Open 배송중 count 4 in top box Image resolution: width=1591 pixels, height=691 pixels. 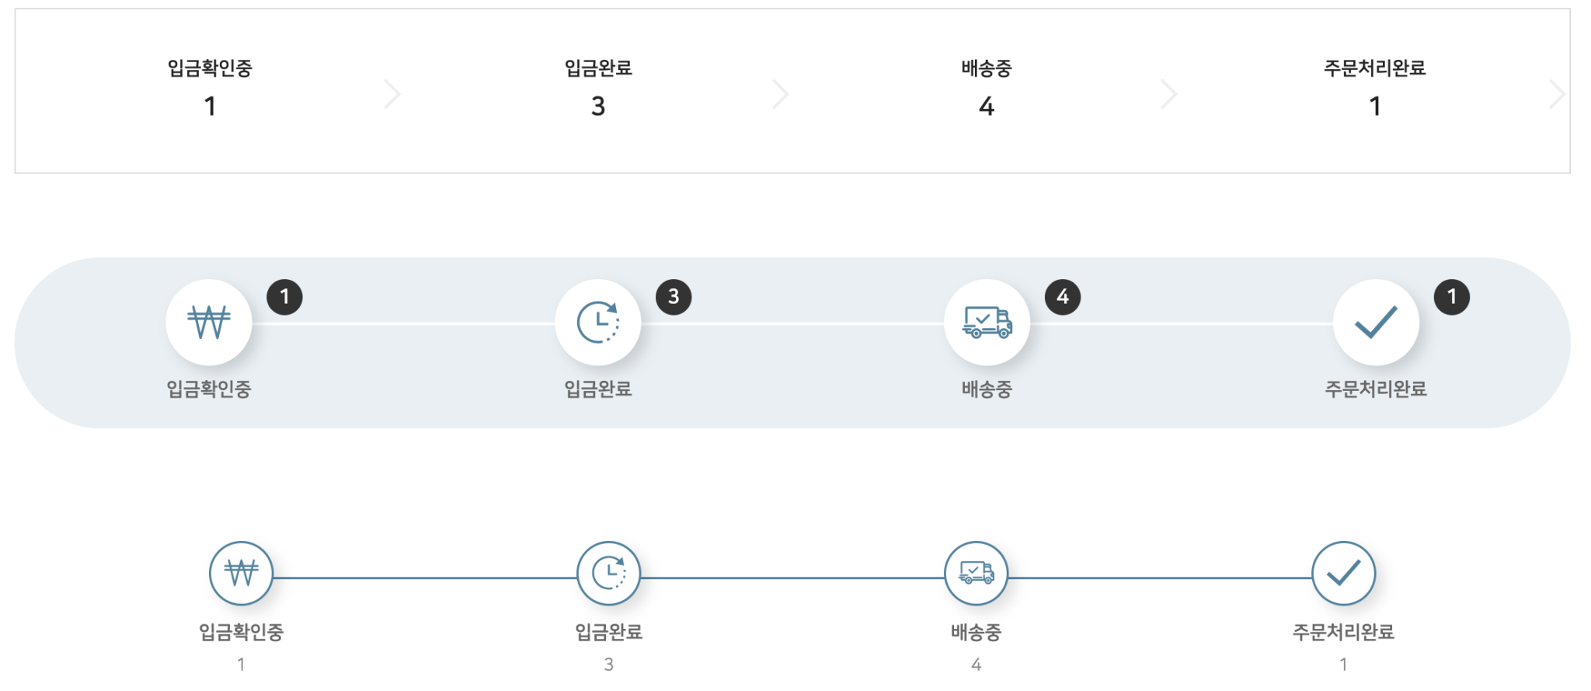coord(986,106)
